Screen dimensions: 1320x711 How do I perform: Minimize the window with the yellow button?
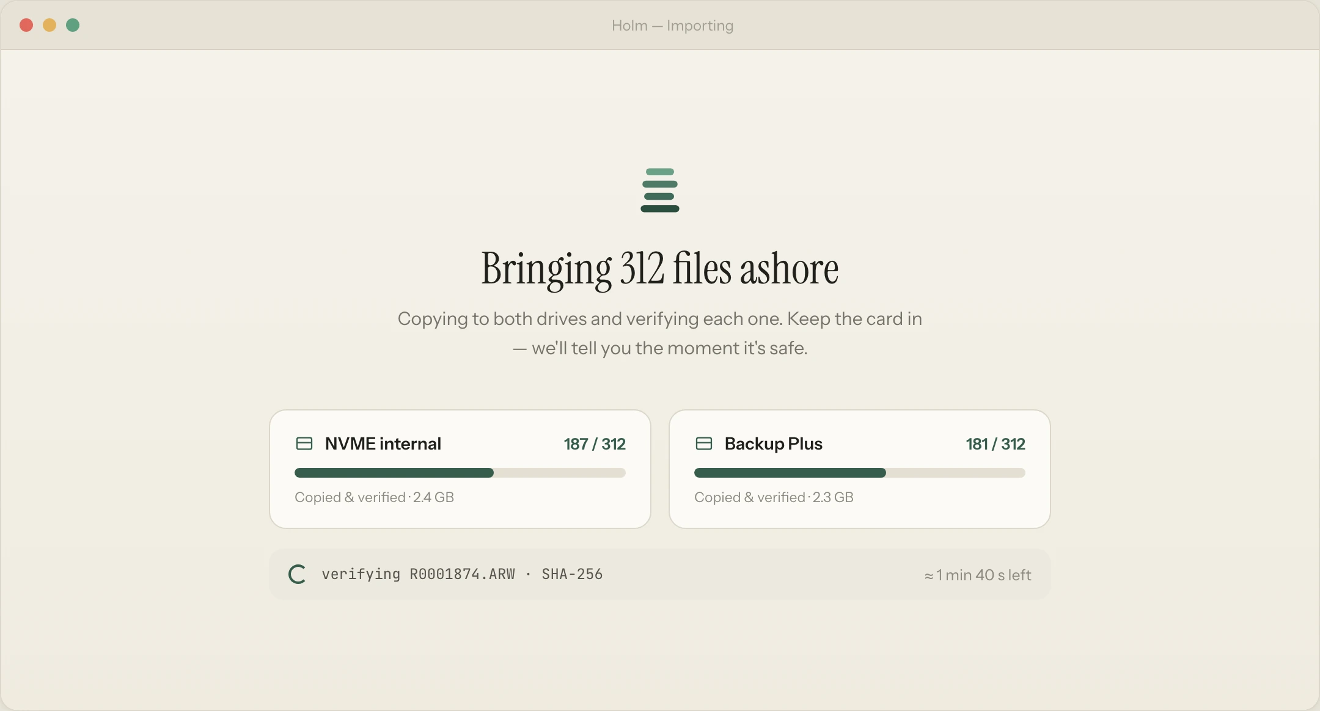[x=50, y=25]
